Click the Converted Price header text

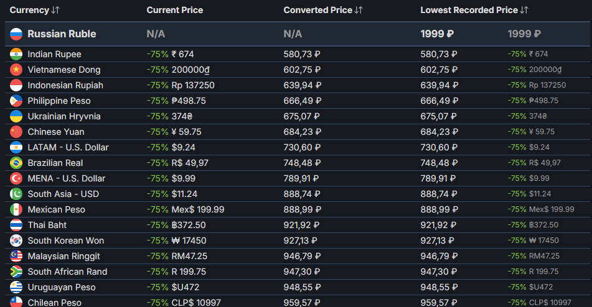pos(318,10)
